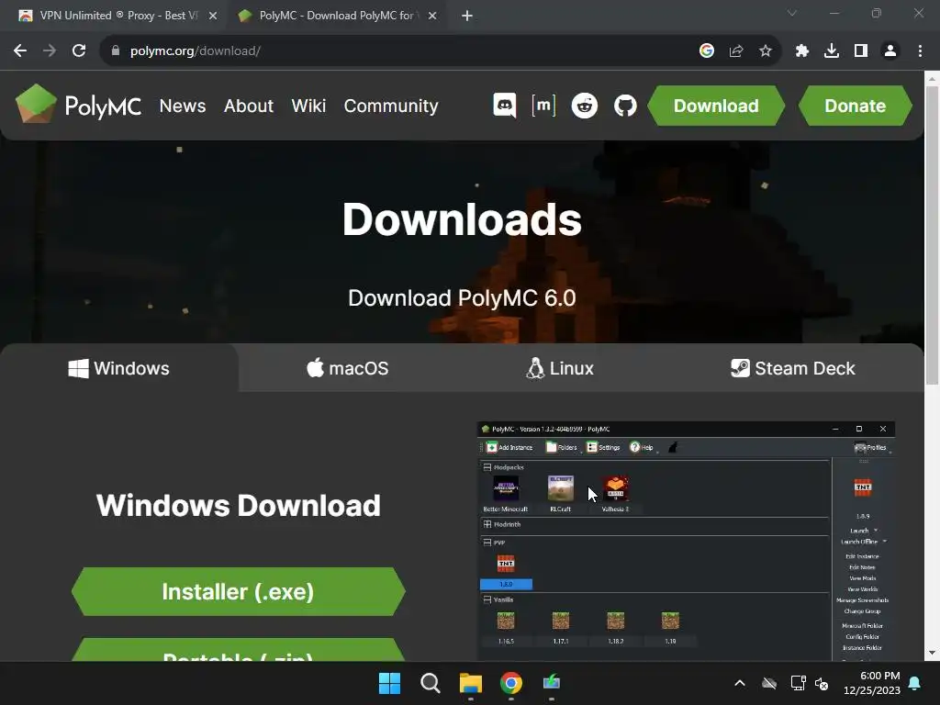Show hidden system tray icons
Viewport: 940px width, 705px height.
coord(740,683)
